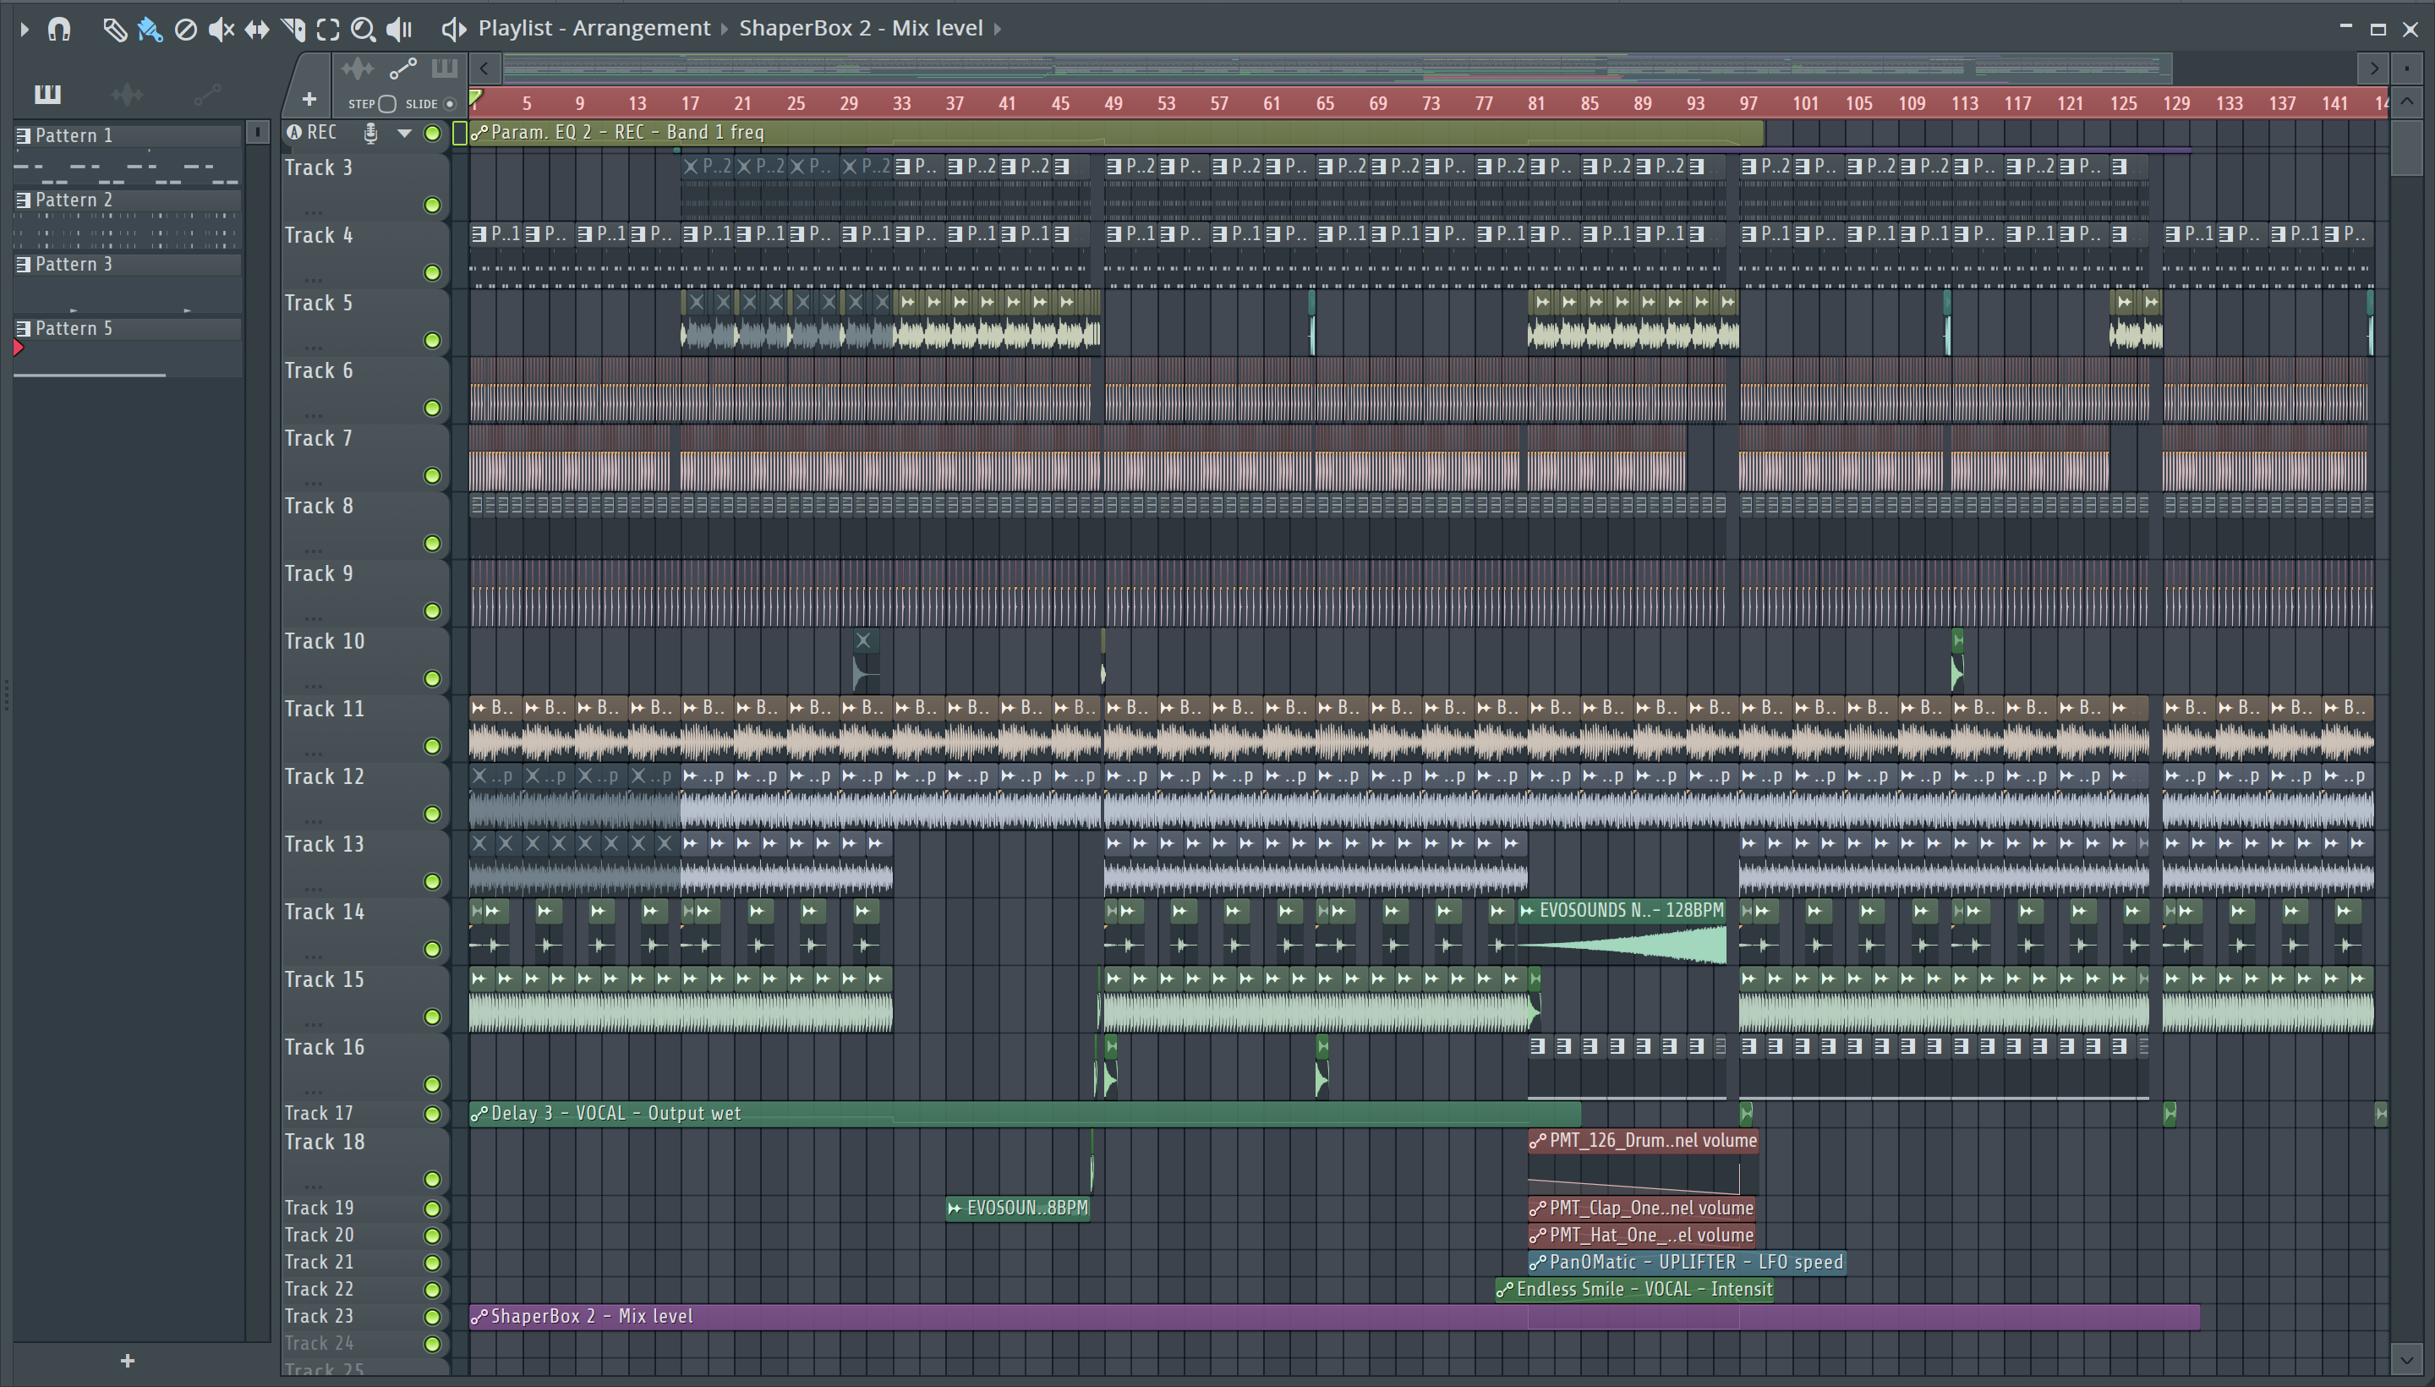Image resolution: width=2435 pixels, height=1387 pixels.
Task: Toggle the magnet snap-to-grid icon
Action: click(59, 30)
